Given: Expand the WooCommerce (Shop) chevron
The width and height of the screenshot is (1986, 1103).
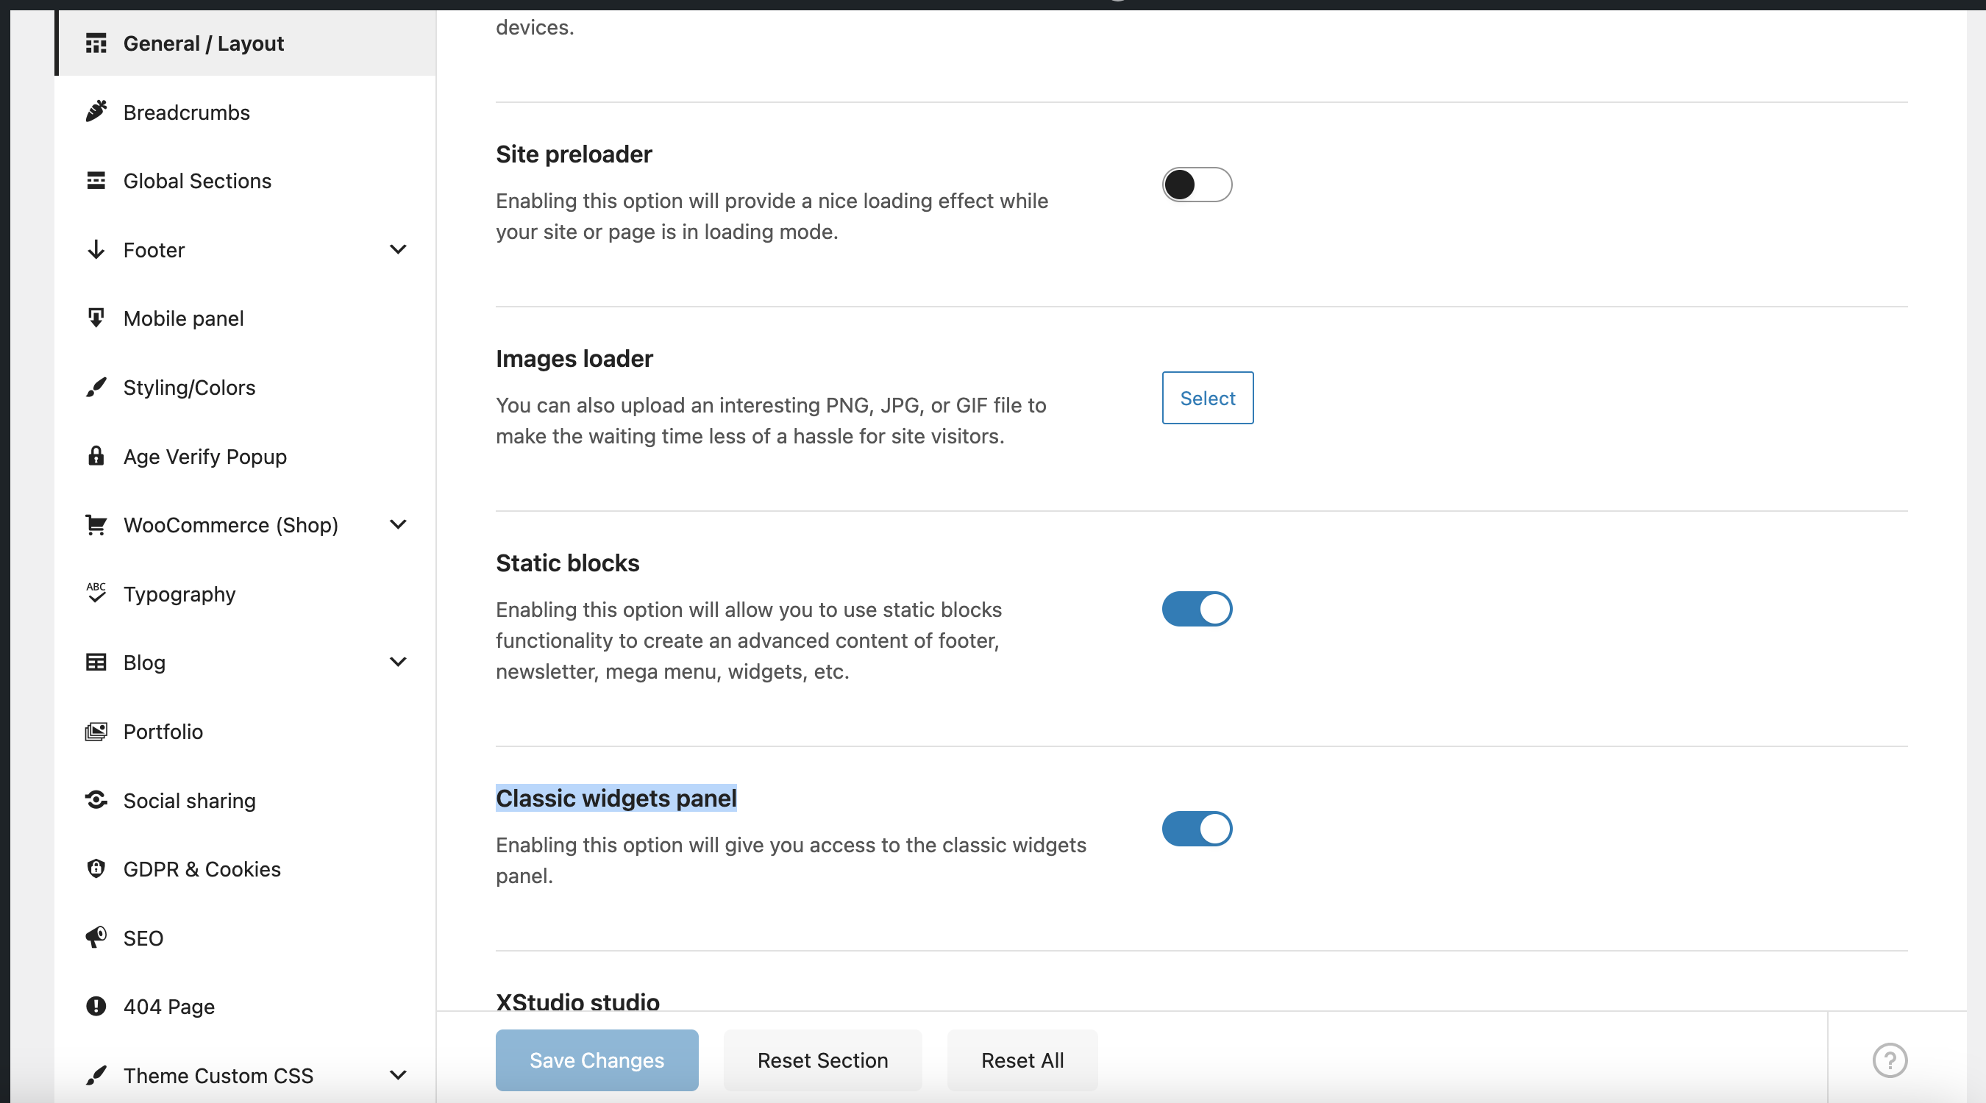Looking at the screenshot, I should tap(398, 524).
